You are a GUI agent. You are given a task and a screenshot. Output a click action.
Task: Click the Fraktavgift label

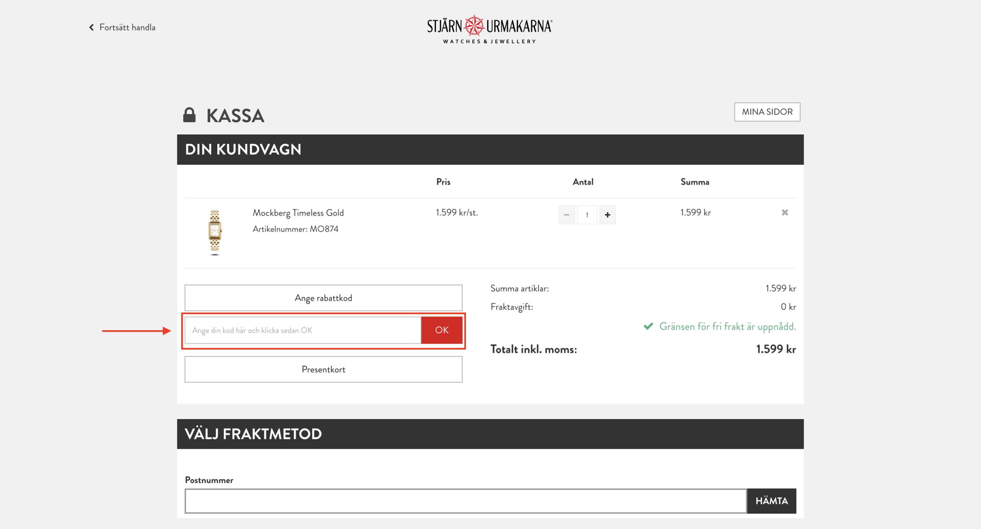[x=512, y=307]
